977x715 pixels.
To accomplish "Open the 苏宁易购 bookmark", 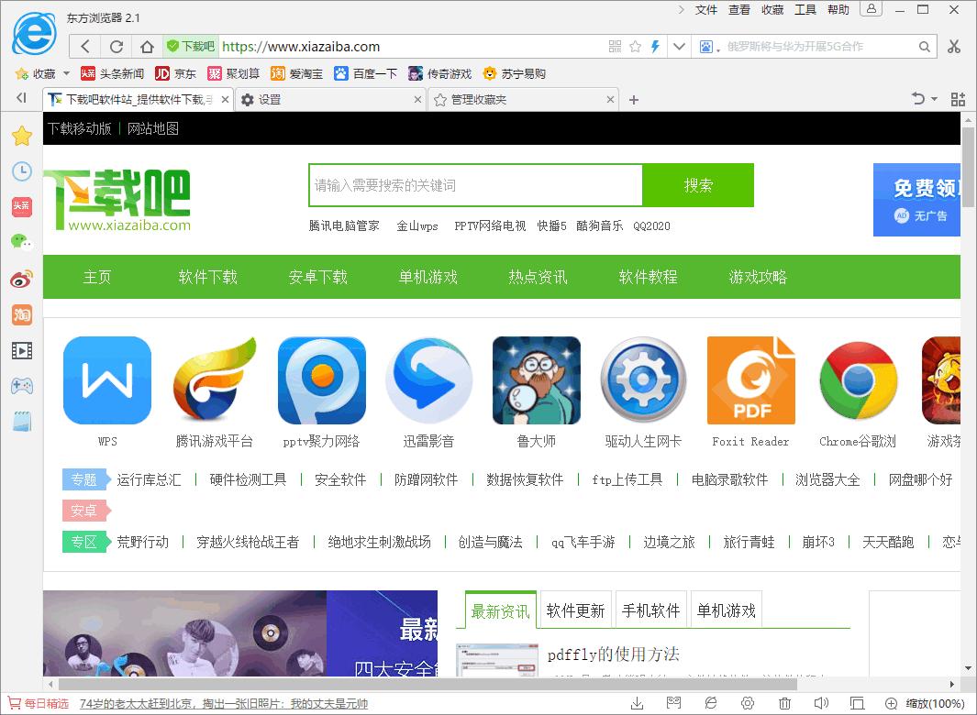I will 514,74.
